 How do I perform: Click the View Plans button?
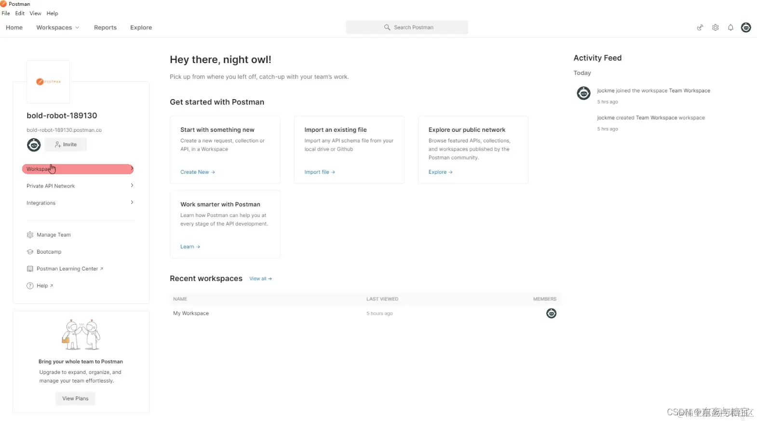click(75, 398)
